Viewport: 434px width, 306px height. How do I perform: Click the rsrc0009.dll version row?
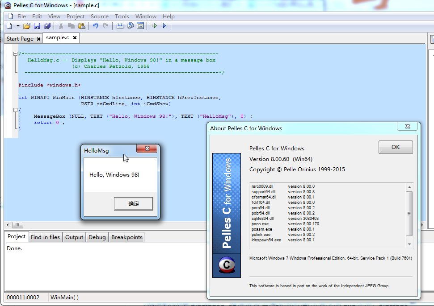(x=283, y=186)
